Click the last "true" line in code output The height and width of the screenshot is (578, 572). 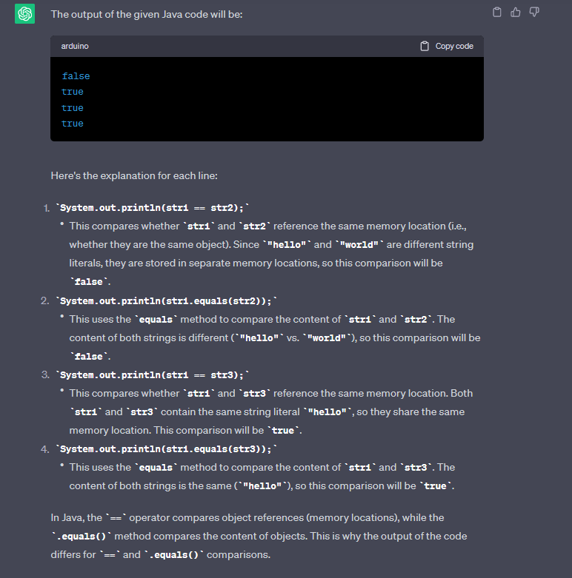(x=73, y=124)
